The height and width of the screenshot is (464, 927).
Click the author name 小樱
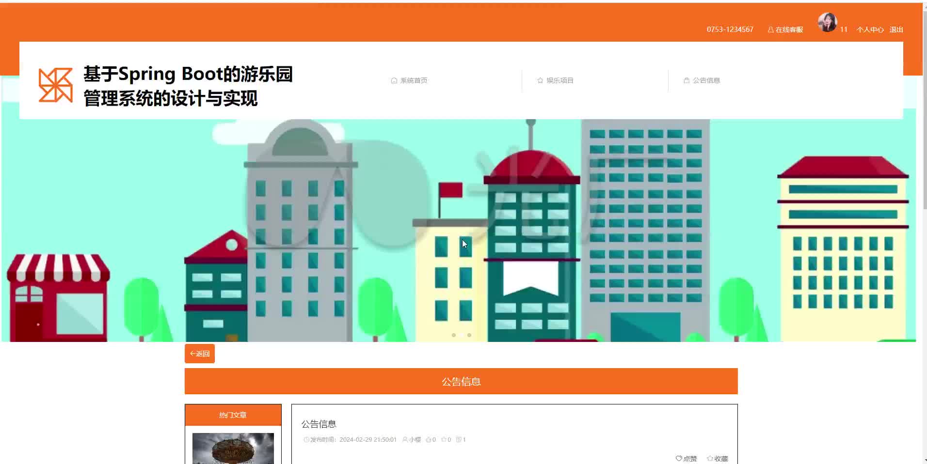pos(415,440)
